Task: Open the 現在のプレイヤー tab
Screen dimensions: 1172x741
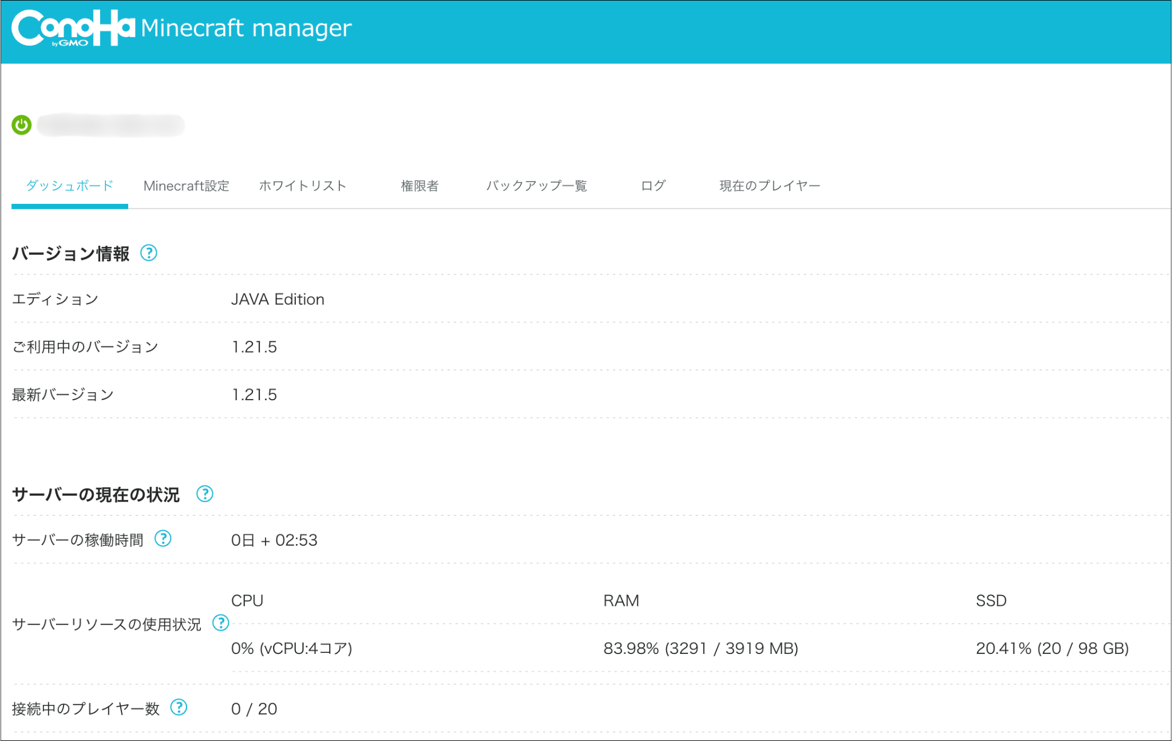Action: pyautogui.click(x=770, y=186)
